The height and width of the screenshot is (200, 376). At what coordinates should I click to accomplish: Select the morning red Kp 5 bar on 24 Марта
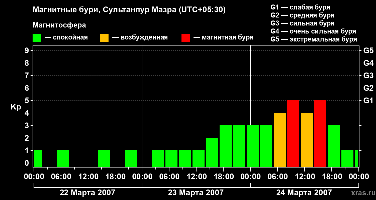(293, 133)
